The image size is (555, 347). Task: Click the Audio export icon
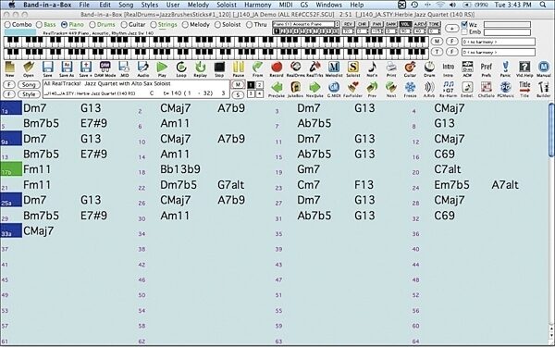click(143, 68)
